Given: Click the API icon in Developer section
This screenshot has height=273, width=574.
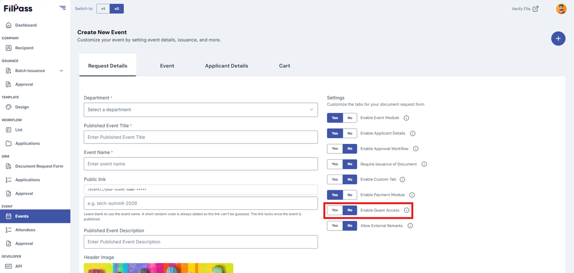Looking at the screenshot, I should [x=9, y=266].
